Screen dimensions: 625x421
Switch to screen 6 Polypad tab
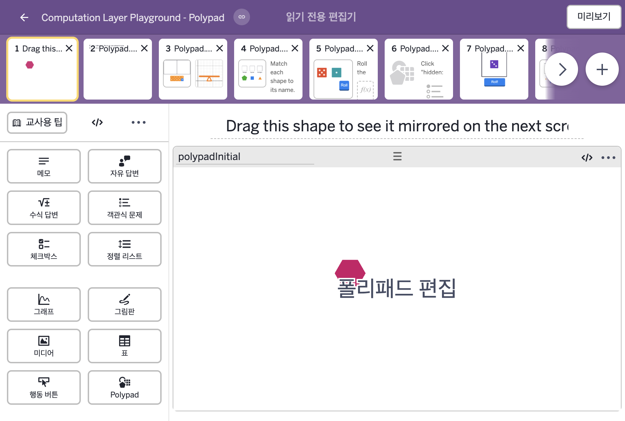[419, 69]
